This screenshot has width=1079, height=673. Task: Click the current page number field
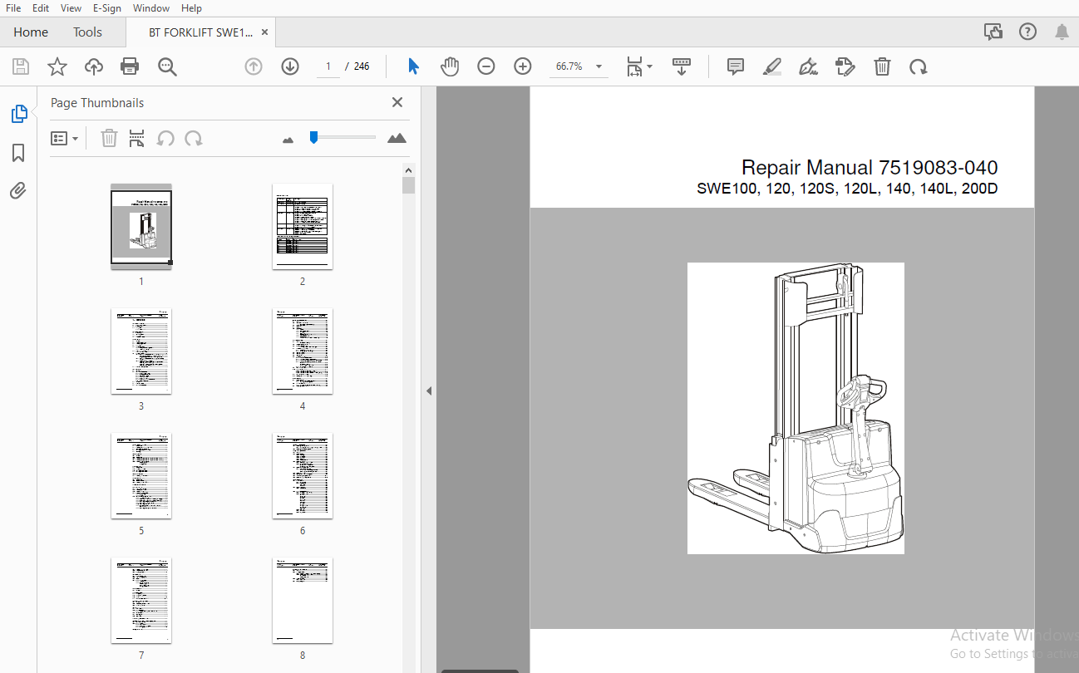pos(328,66)
